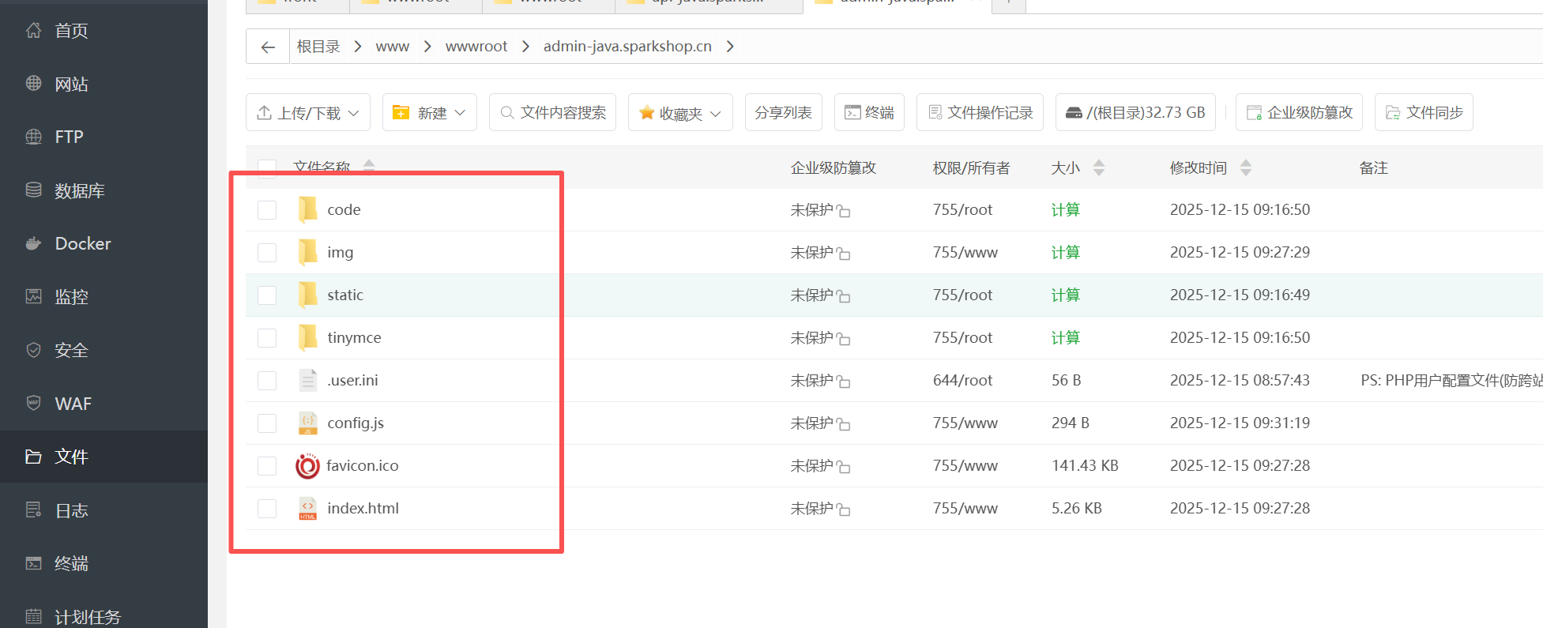Check the box for tinymce folder
Image resolution: width=1543 pixels, height=628 pixels.
click(x=267, y=338)
